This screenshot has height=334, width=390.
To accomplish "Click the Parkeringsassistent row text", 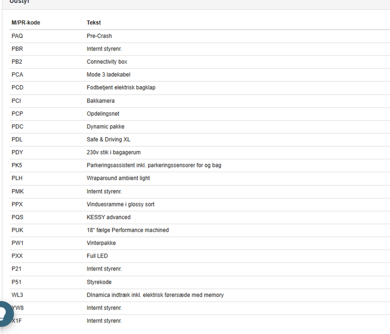I will pyautogui.click(x=154, y=165).
